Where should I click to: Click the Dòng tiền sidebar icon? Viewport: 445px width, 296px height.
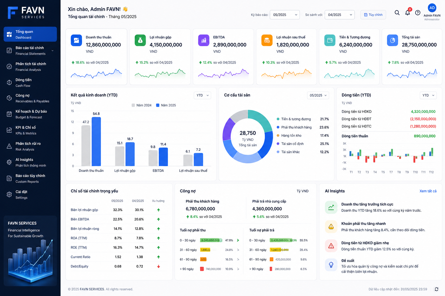[9, 83]
